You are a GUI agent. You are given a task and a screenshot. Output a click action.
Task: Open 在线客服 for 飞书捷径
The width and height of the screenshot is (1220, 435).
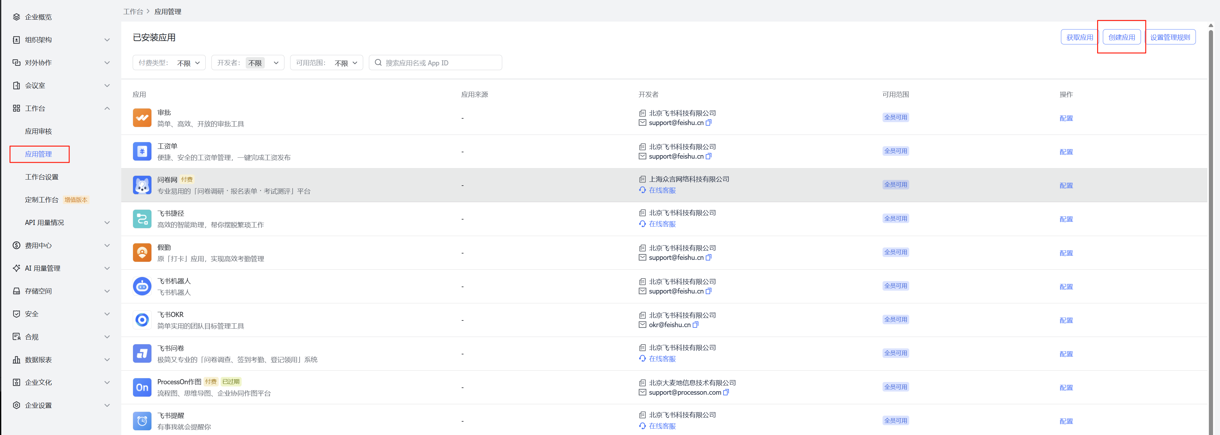pos(662,223)
